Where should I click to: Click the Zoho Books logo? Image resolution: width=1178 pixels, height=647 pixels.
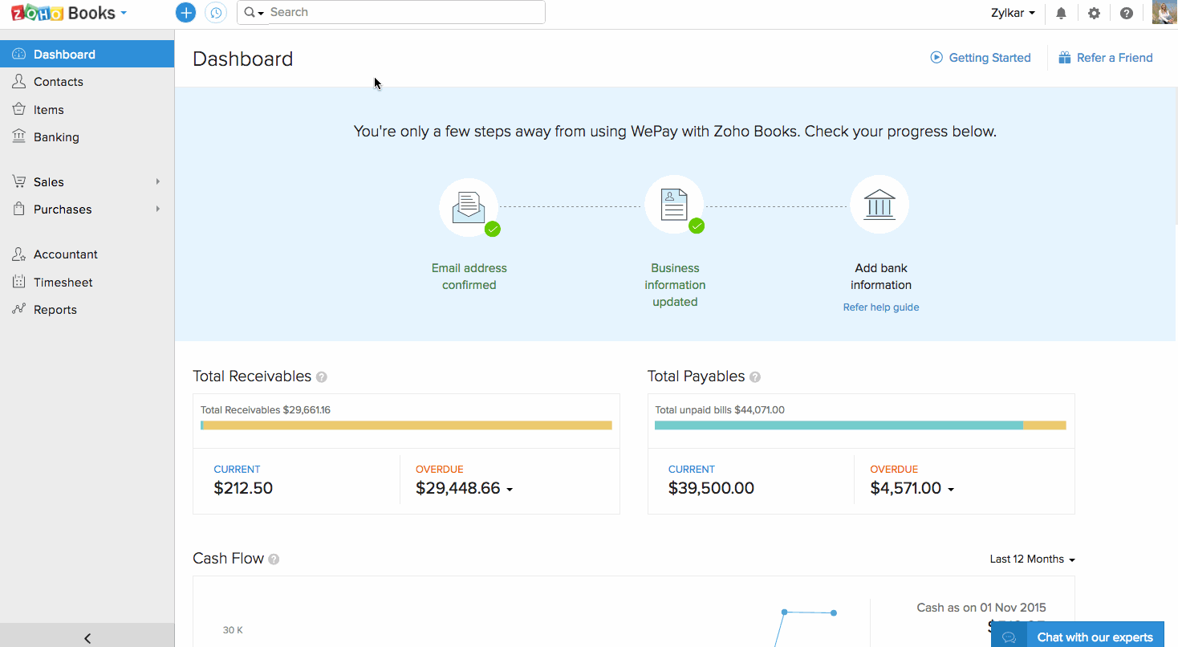click(62, 13)
